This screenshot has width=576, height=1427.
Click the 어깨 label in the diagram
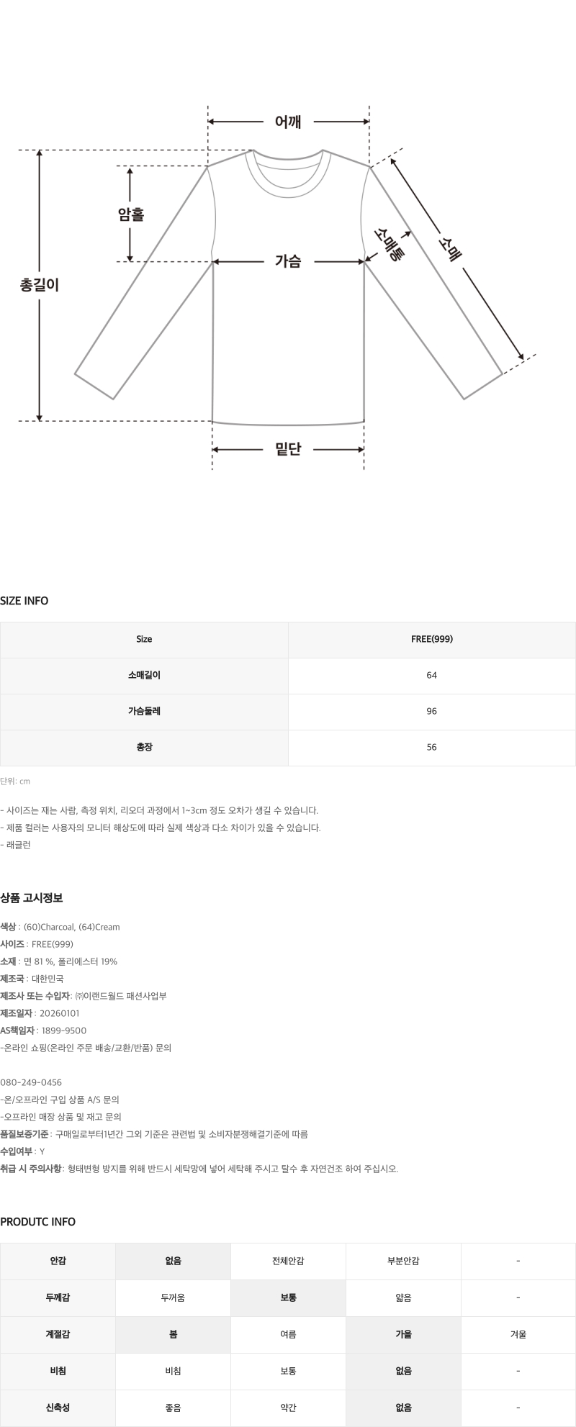click(x=288, y=122)
